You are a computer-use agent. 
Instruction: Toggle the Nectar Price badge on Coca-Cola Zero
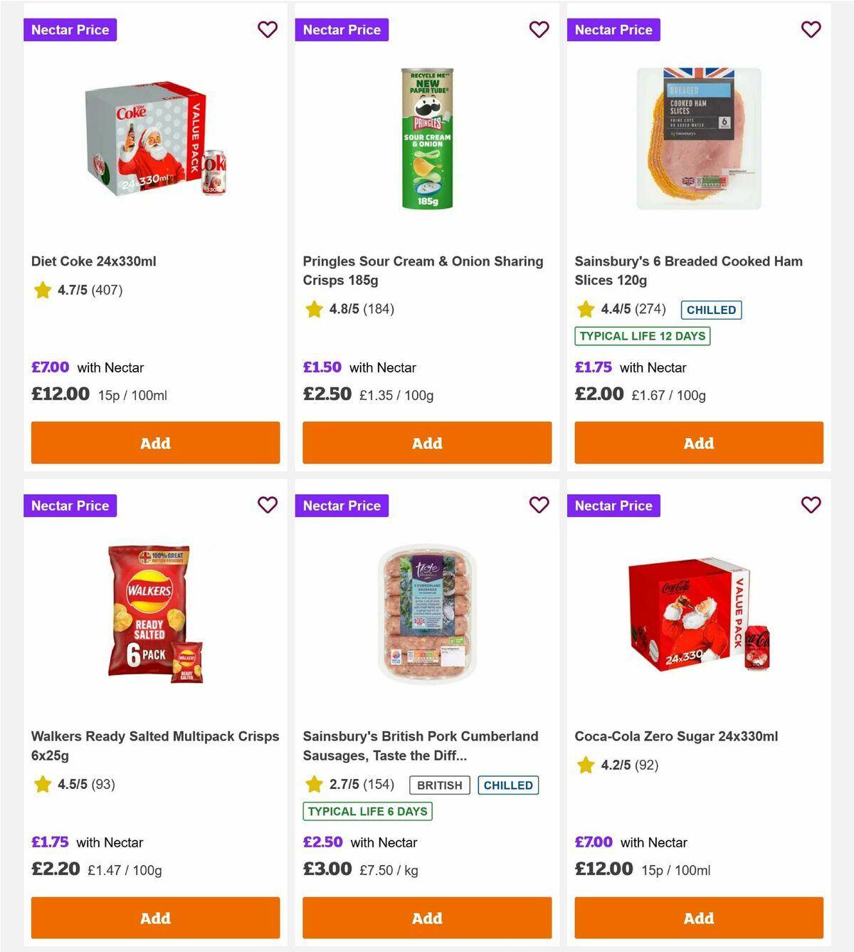pos(613,506)
